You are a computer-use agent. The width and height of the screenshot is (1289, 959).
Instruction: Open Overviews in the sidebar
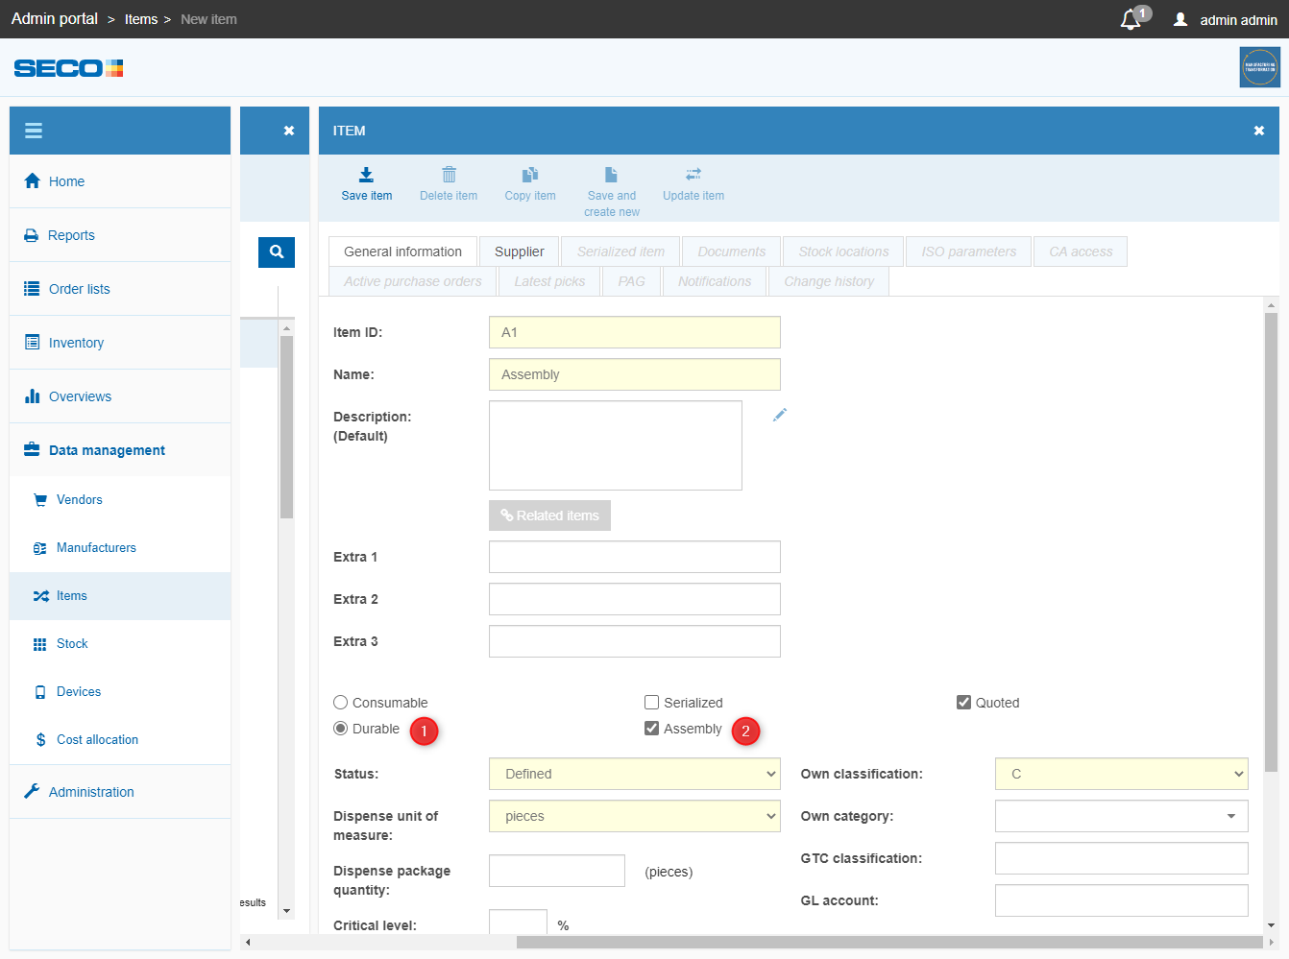tap(120, 396)
